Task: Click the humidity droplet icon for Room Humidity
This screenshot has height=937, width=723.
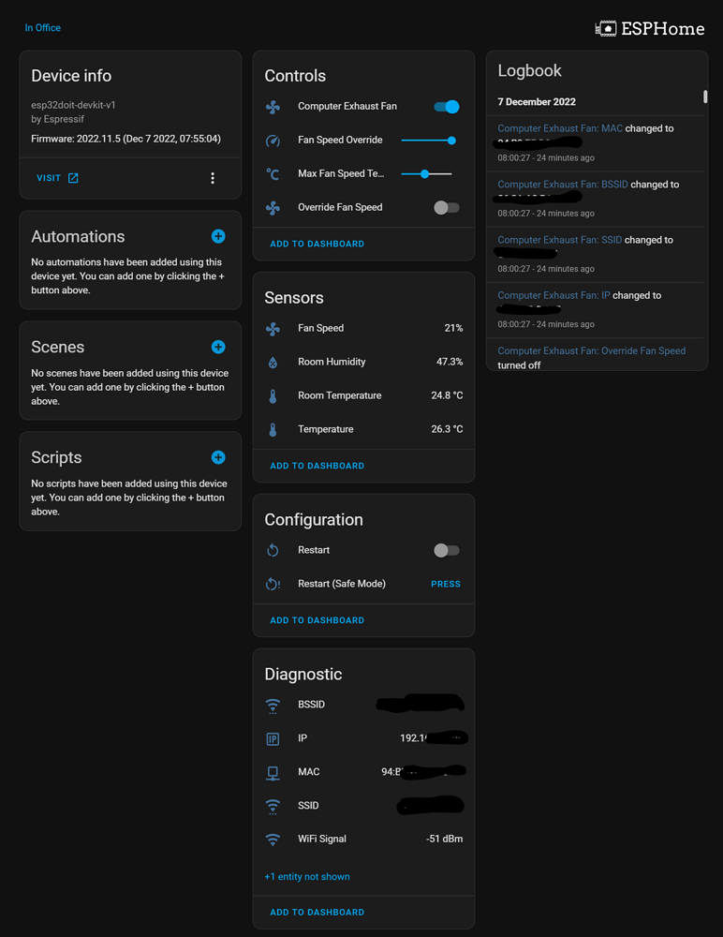Action: pos(272,362)
